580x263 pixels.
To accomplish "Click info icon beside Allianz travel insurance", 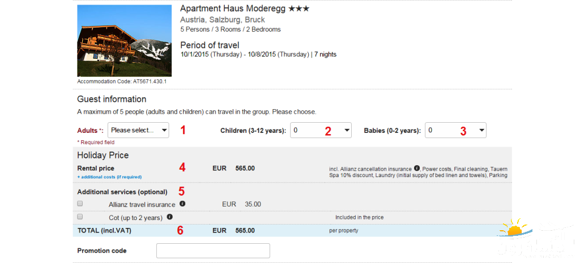I will 182,204.
